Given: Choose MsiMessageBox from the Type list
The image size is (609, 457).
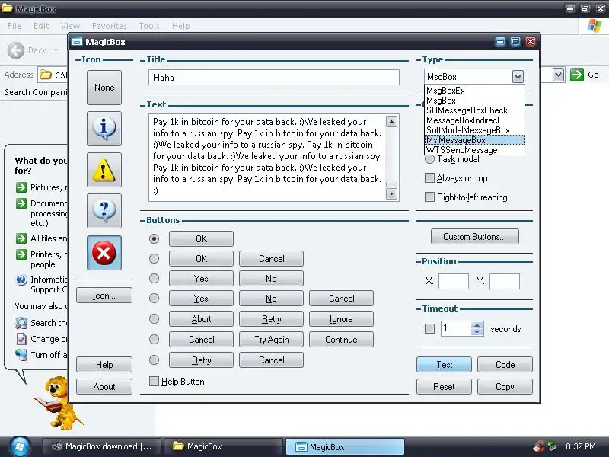Looking at the screenshot, I should pyautogui.click(x=474, y=140).
